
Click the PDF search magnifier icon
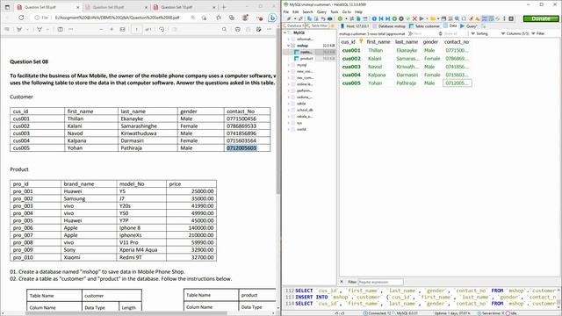pos(225,29)
